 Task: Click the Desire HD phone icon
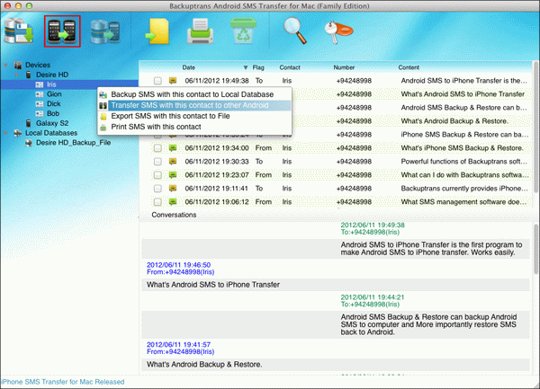(29, 75)
